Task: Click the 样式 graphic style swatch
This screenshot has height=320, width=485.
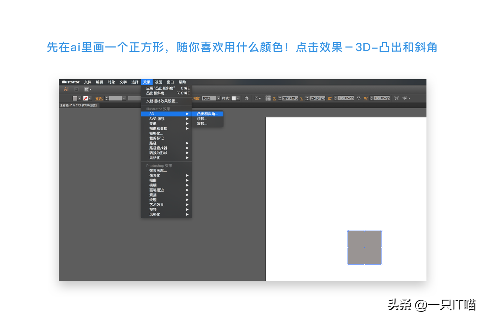Action: tap(233, 98)
